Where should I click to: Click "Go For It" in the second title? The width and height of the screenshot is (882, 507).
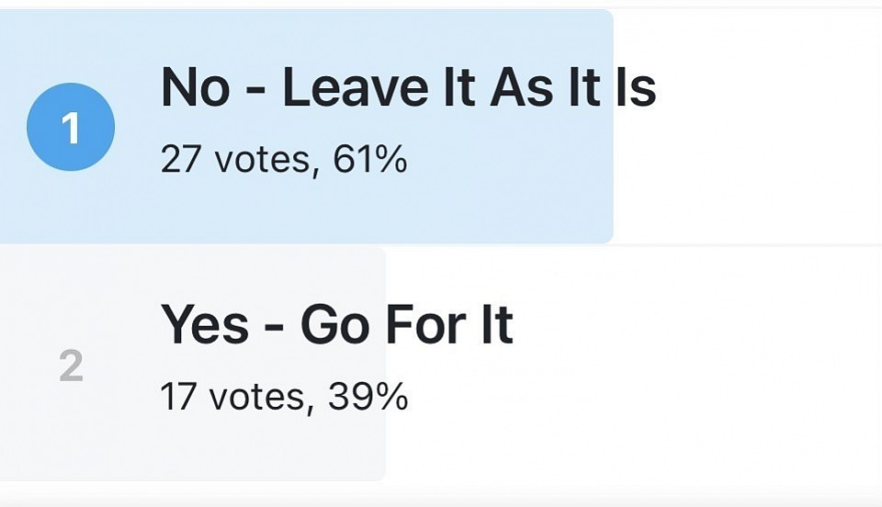[406, 325]
